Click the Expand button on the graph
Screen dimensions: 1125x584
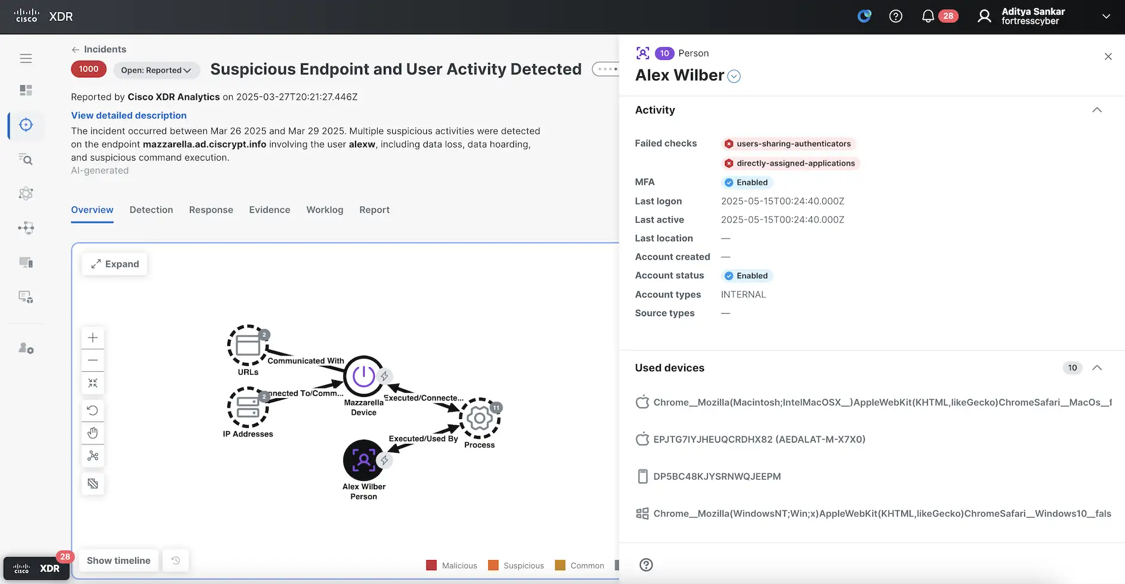[114, 264]
